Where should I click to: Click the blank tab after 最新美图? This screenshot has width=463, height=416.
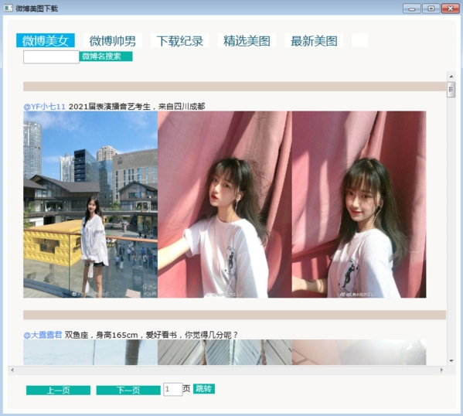[360, 40]
